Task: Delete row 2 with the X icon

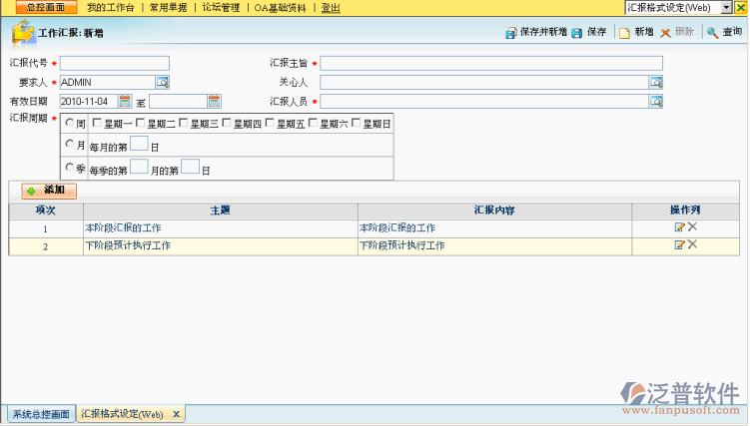Action: coord(692,244)
